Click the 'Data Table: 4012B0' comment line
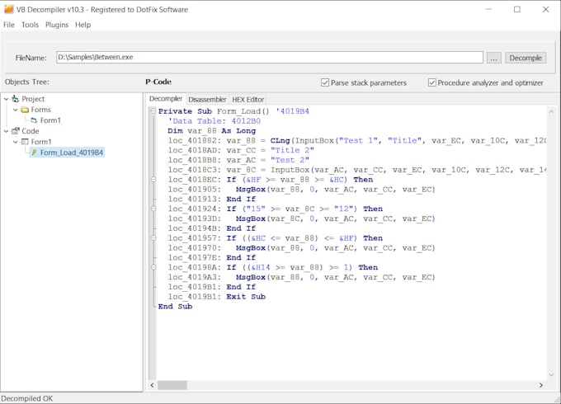 (x=214, y=121)
